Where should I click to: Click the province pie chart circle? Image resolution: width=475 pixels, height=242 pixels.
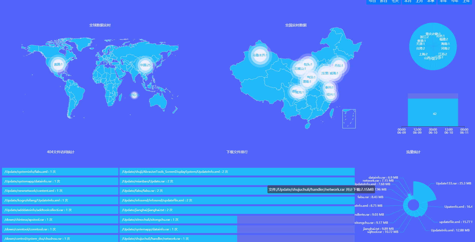coord(433,46)
